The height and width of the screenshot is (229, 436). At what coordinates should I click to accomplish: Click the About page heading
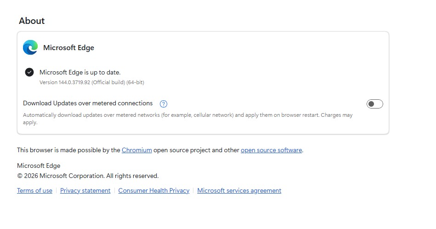point(32,21)
